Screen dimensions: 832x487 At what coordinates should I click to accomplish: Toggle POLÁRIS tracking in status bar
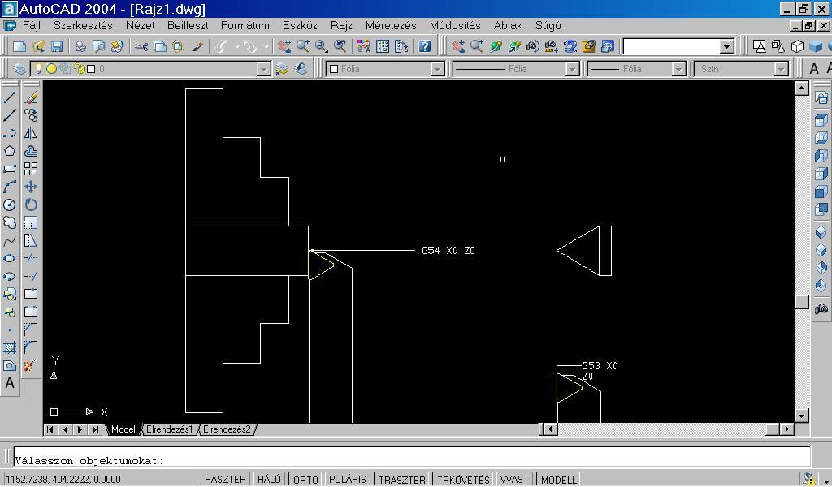[x=347, y=480]
